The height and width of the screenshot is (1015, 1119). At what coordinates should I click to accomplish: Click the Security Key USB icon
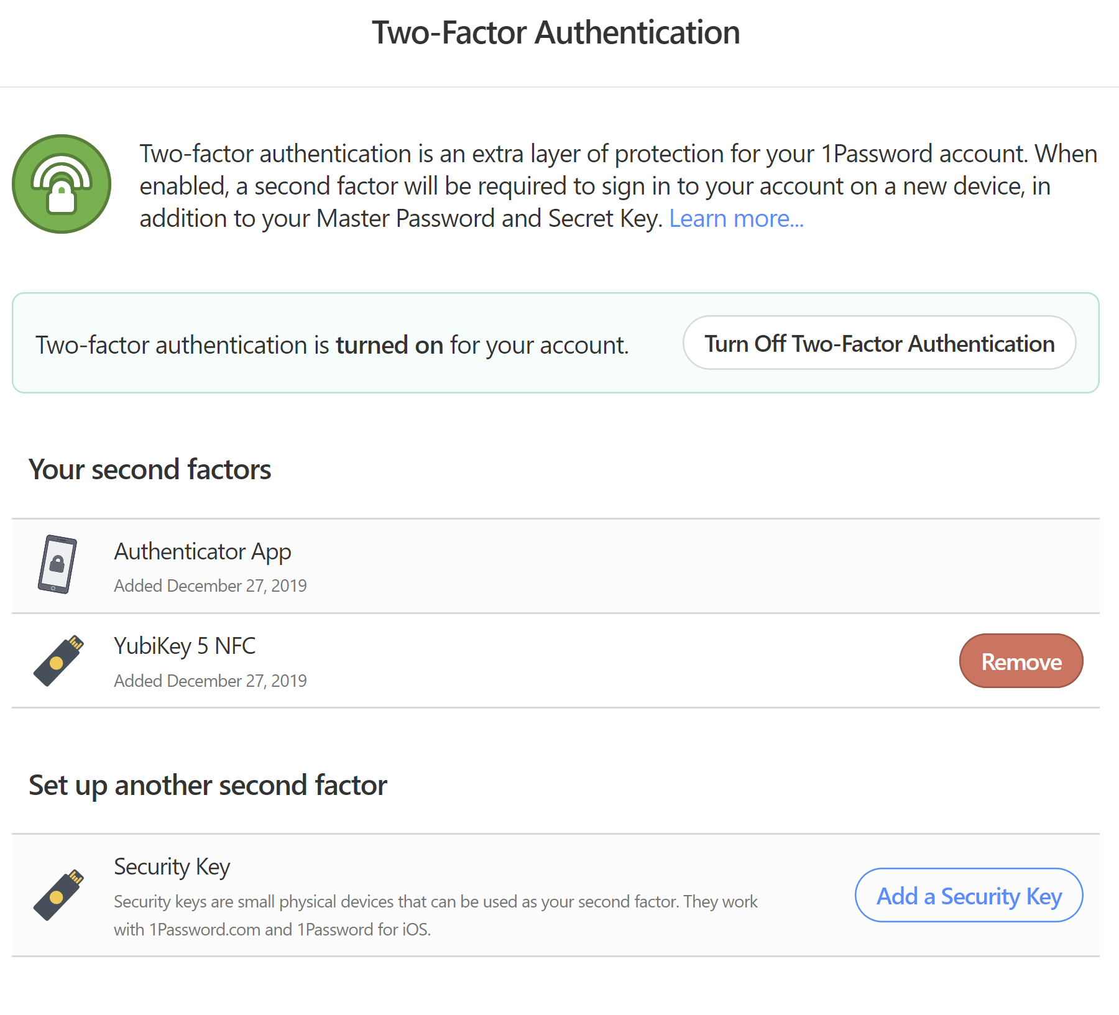click(58, 894)
